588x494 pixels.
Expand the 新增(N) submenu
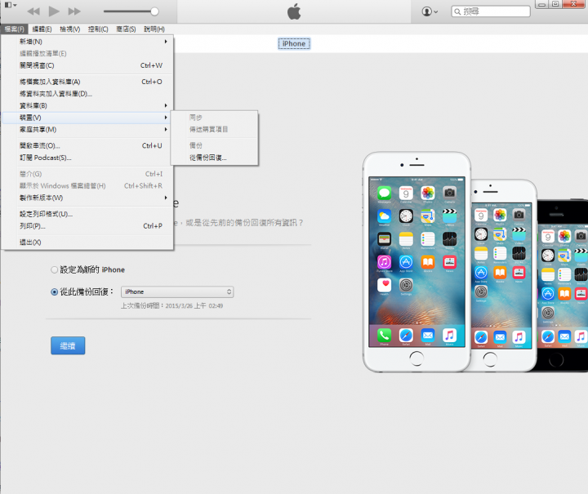click(87, 41)
